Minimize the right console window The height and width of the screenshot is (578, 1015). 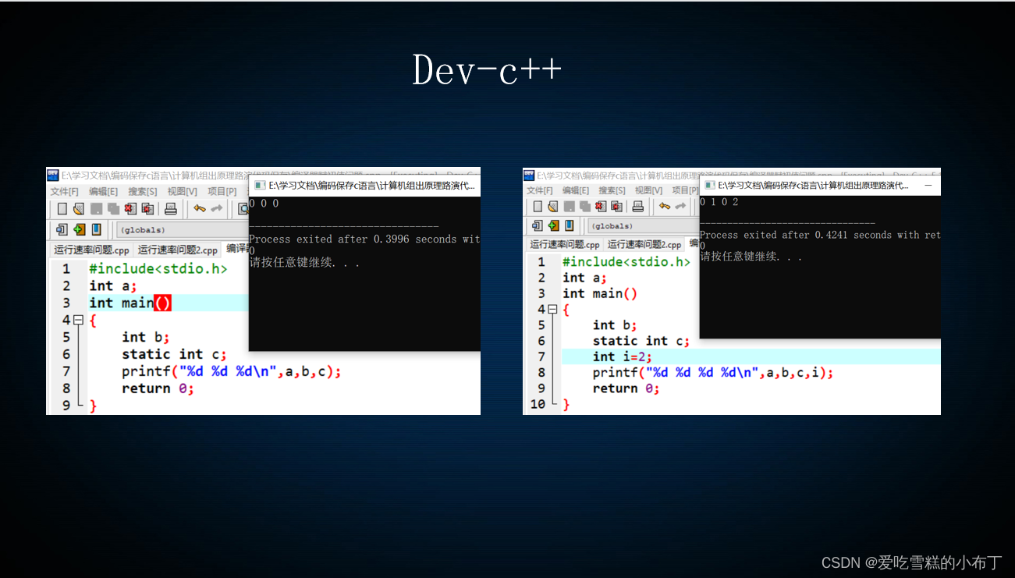coord(928,186)
